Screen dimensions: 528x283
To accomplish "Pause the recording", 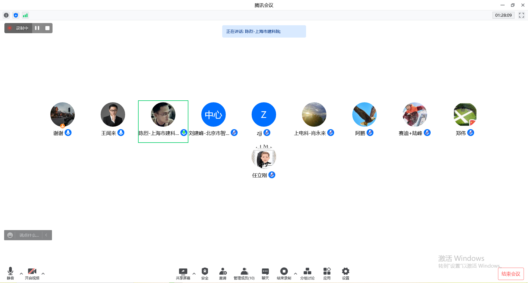I will tap(37, 28).
